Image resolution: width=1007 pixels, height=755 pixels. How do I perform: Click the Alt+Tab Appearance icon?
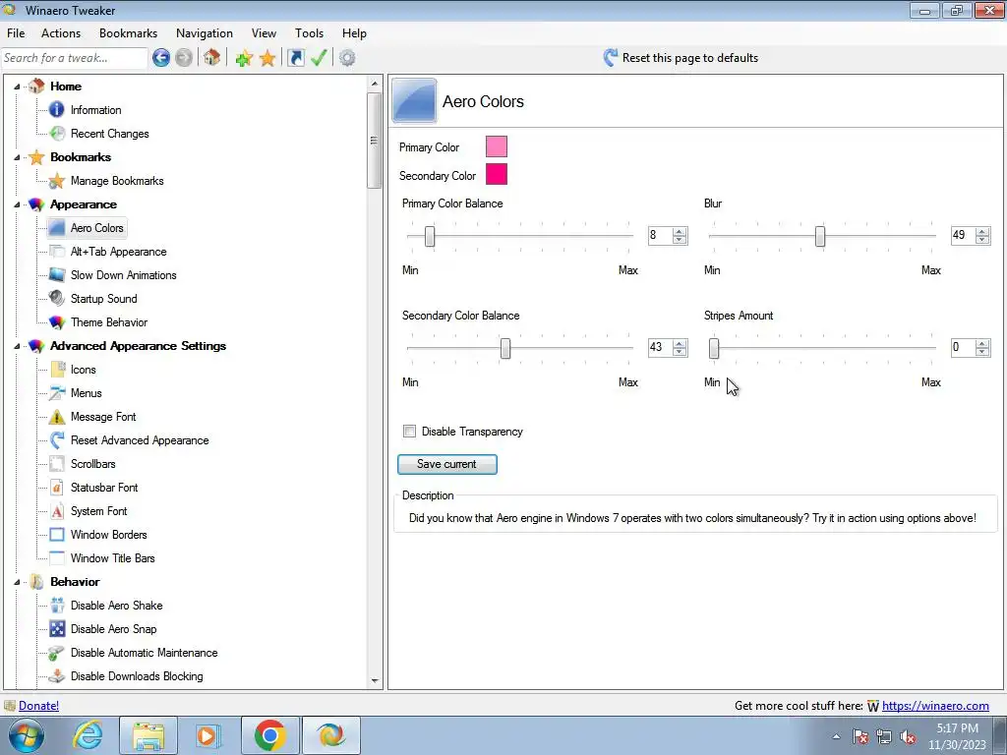pyautogui.click(x=56, y=252)
